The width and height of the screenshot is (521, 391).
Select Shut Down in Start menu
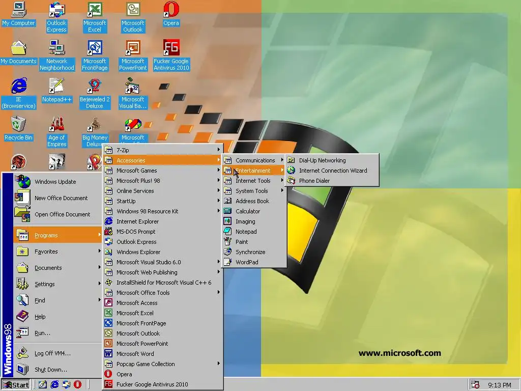click(x=58, y=370)
